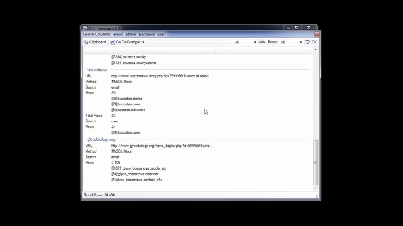Click the scrollbar down arrow
The height and width of the screenshot is (226, 403).
click(x=315, y=188)
